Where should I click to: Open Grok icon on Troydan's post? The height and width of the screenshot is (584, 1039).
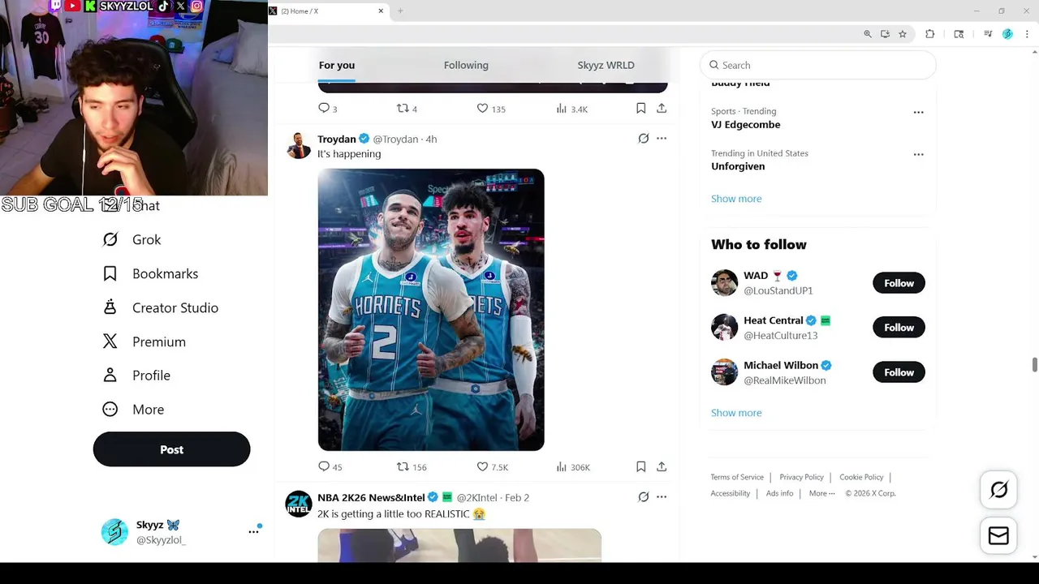click(x=644, y=139)
